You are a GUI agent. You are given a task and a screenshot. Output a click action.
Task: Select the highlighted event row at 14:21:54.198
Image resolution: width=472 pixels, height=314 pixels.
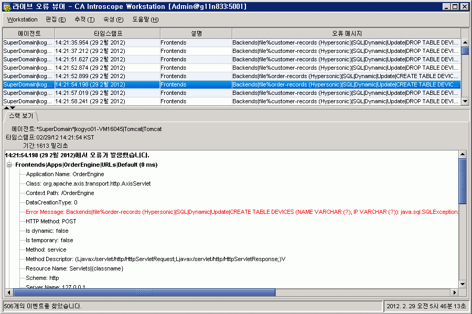click(x=232, y=85)
